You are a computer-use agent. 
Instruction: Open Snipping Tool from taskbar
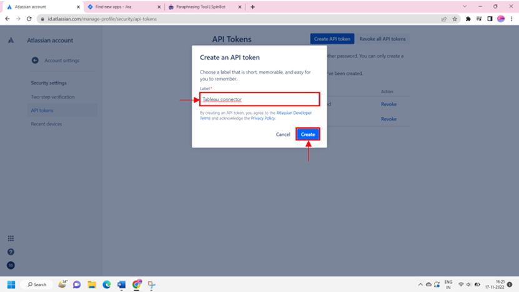coord(152,285)
